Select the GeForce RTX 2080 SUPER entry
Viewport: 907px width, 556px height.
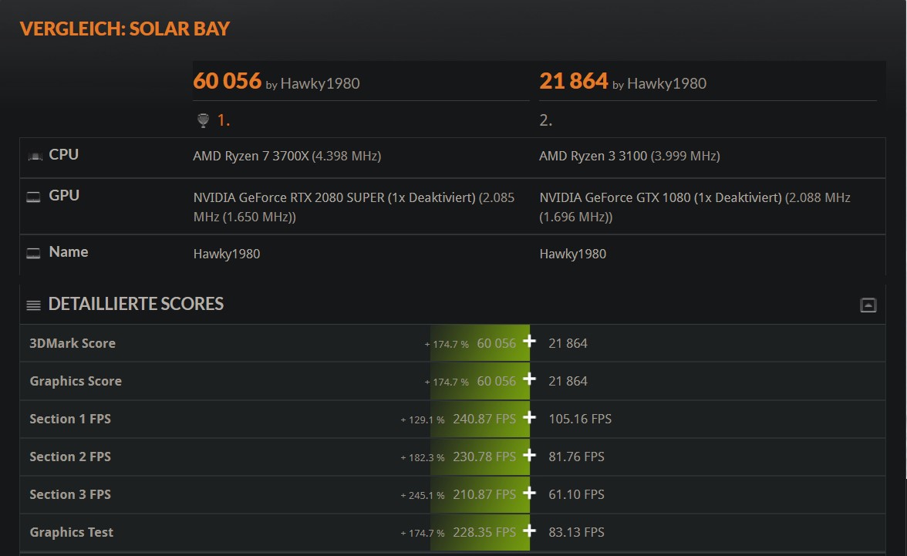pos(354,207)
